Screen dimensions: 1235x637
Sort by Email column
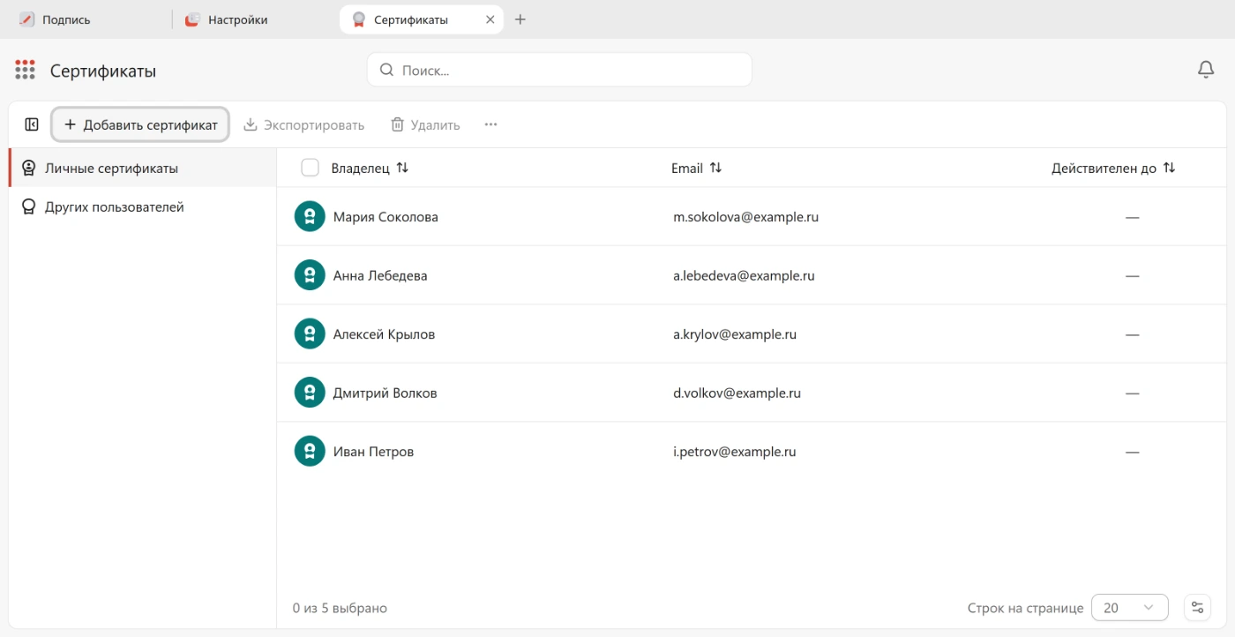pyautogui.click(x=715, y=168)
